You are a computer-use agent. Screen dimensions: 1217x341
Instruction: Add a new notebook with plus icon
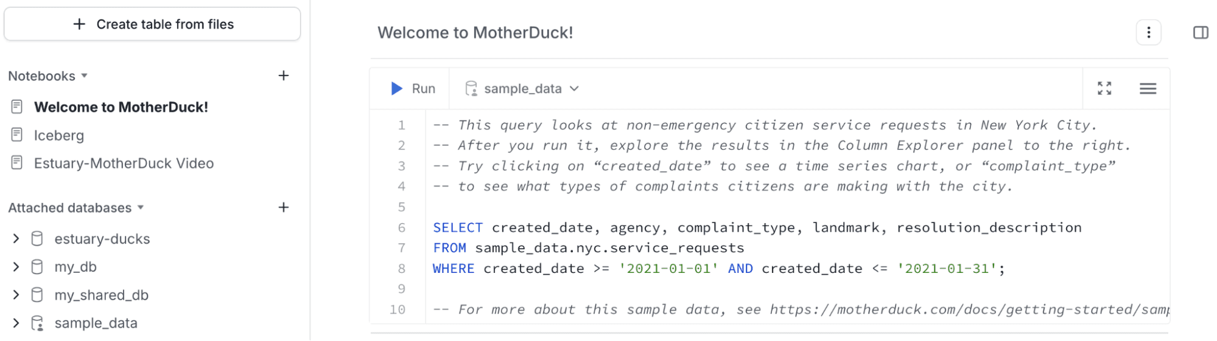[284, 76]
